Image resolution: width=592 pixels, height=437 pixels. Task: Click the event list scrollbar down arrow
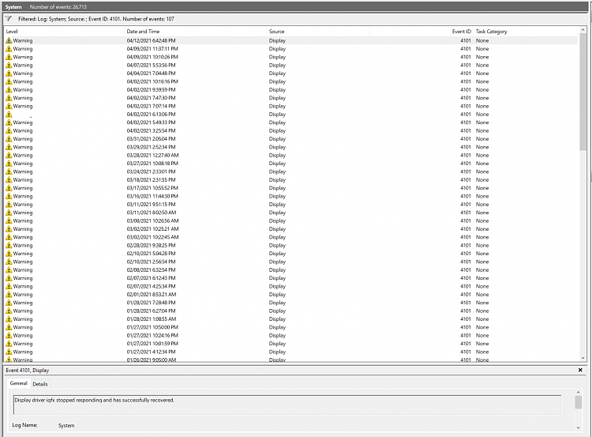583,358
